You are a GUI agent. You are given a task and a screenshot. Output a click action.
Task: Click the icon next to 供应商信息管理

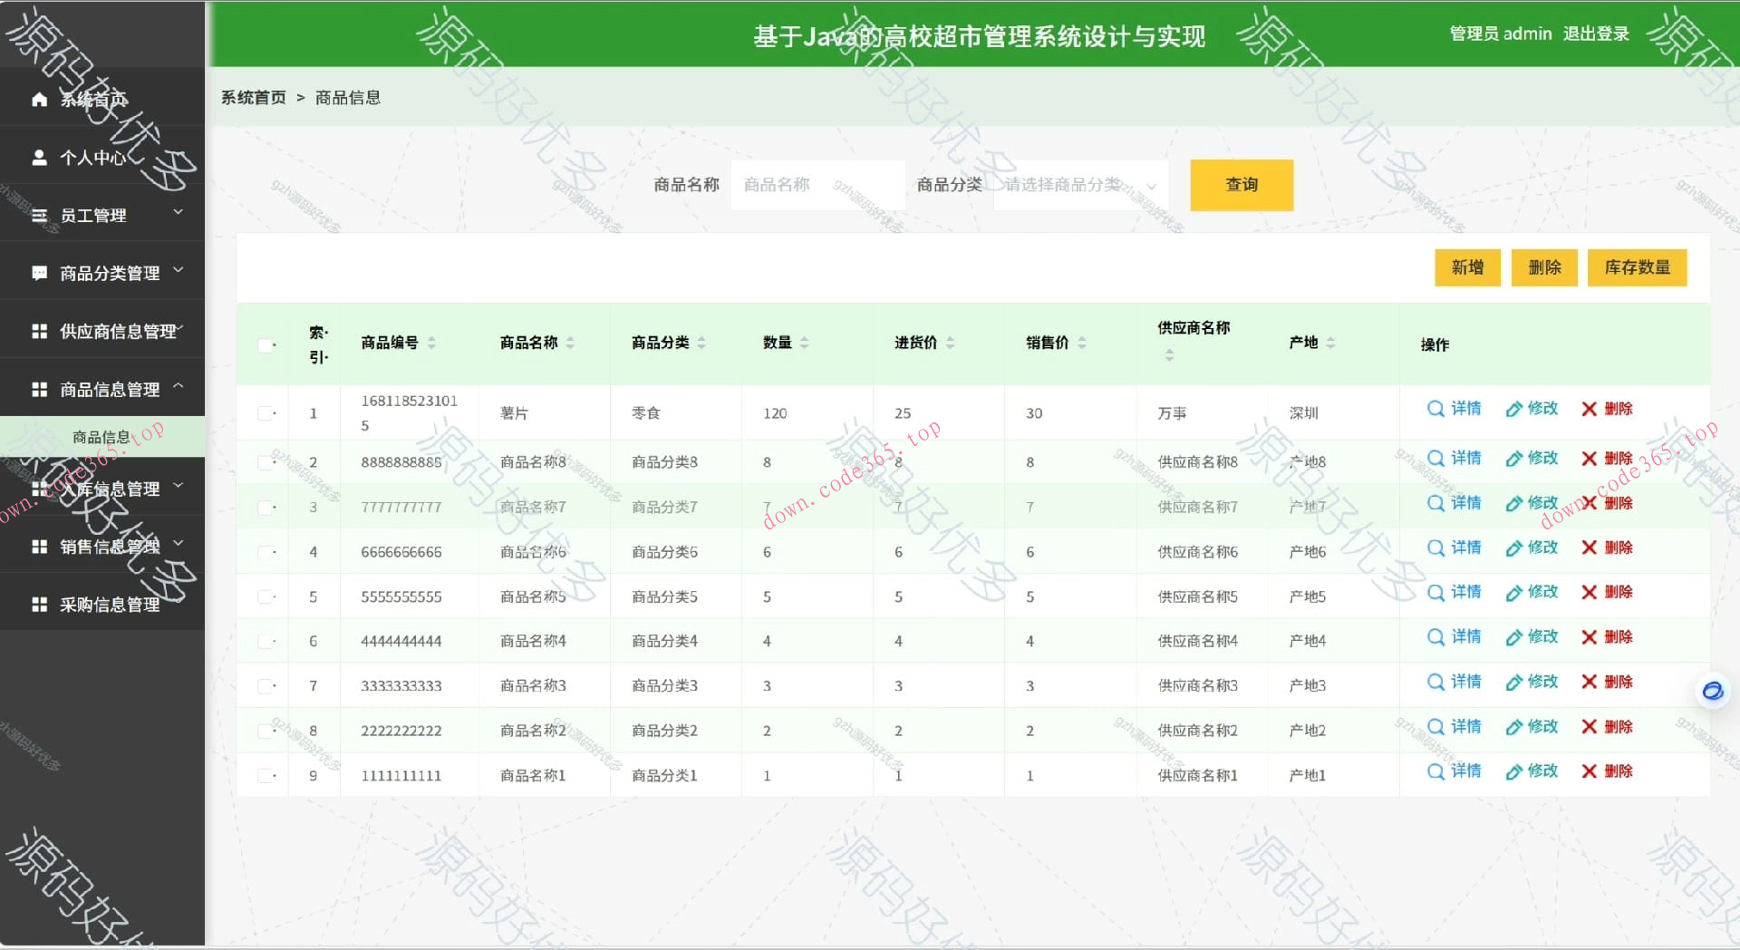(x=39, y=330)
